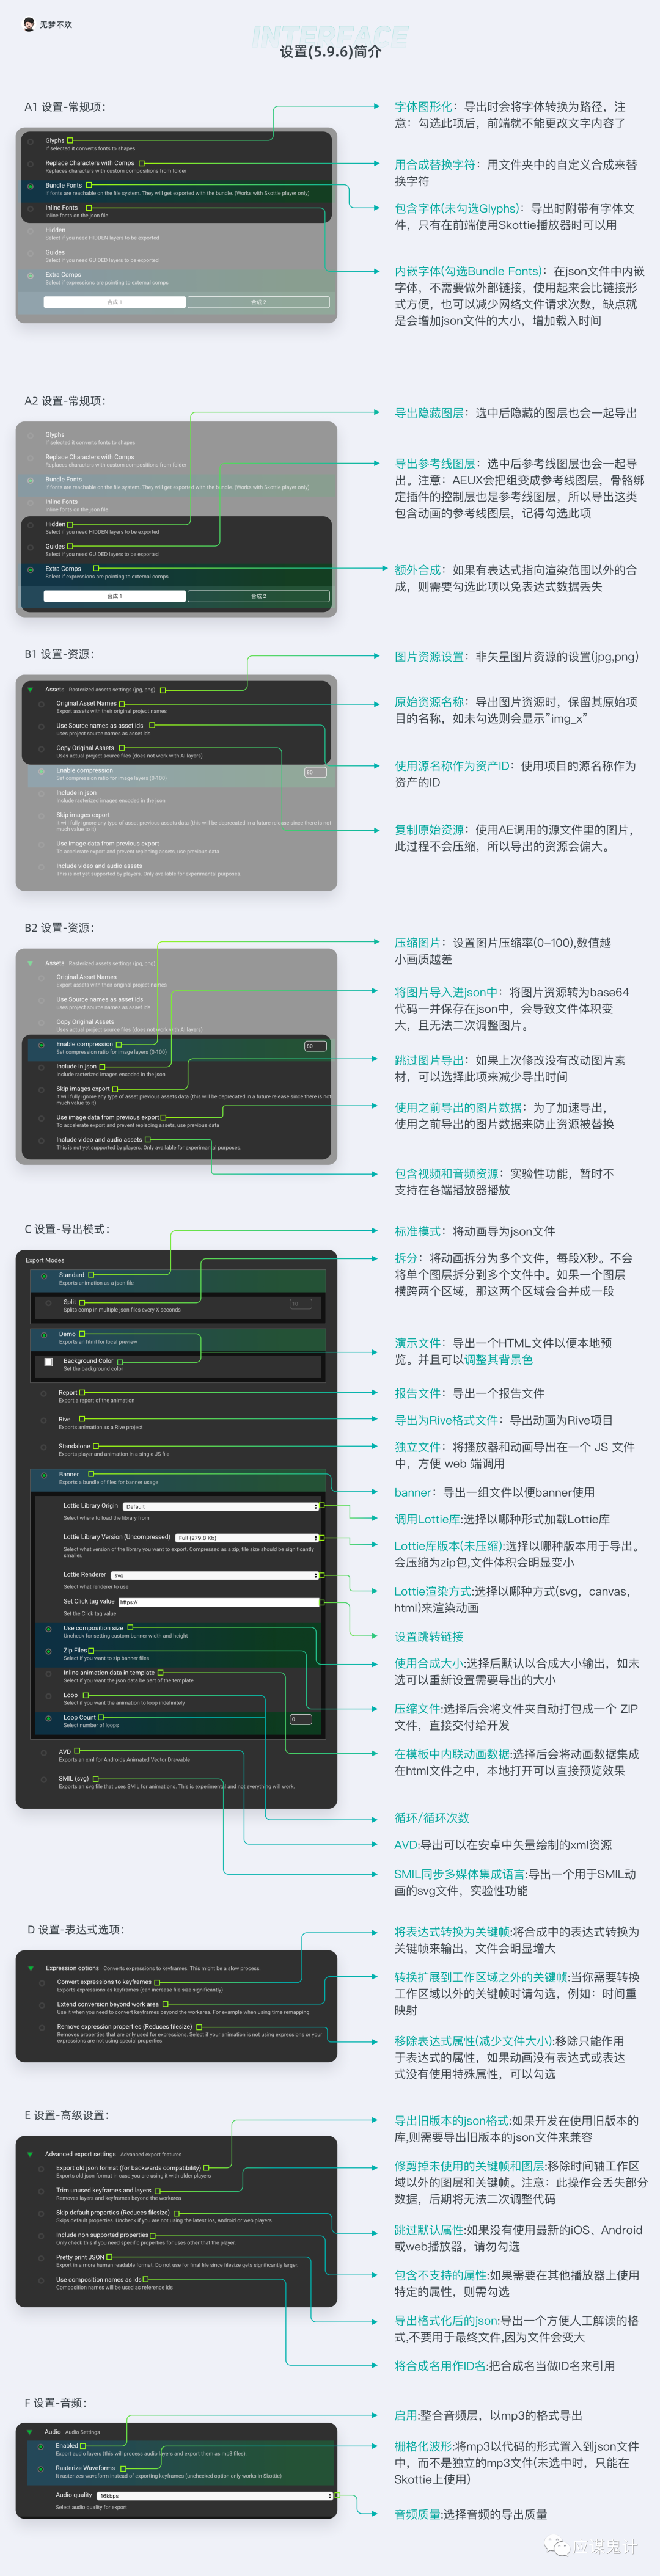Turn on Pretty print JSON
Viewport: 660px width, 2576px height.
[x=41, y=2258]
